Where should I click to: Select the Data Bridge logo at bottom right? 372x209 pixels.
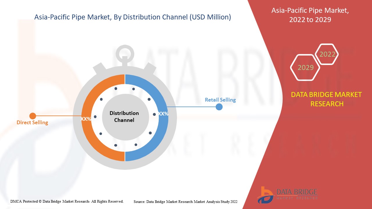(x=288, y=193)
